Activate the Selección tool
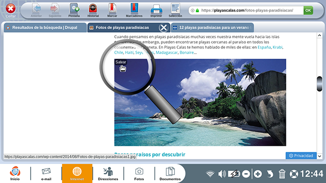Viewport: 326px width, 183px height. 175,10
